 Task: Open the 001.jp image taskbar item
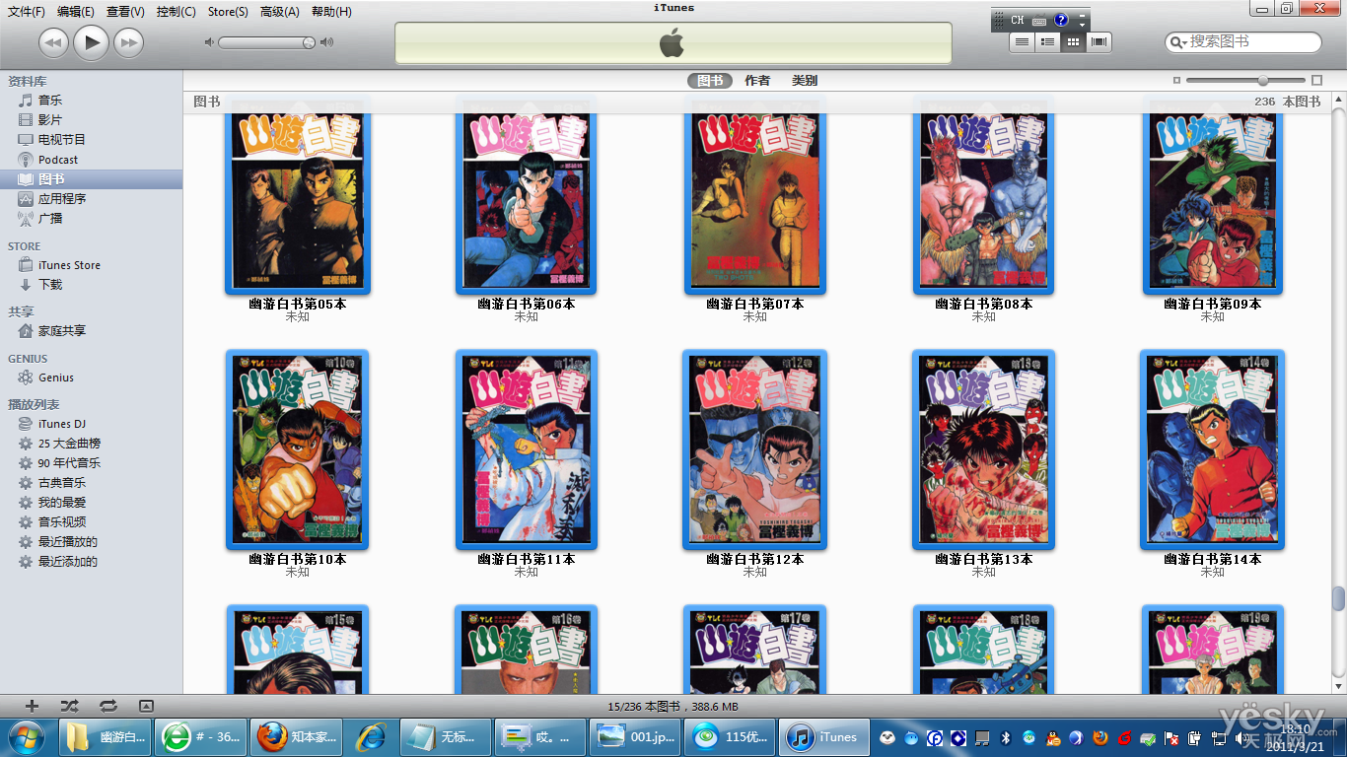click(636, 736)
